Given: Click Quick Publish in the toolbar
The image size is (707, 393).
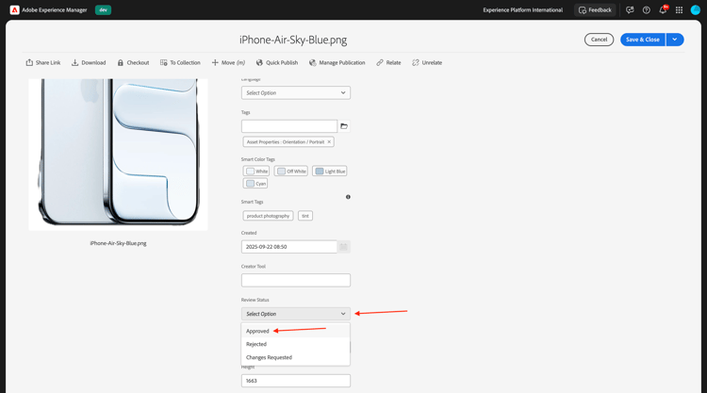Looking at the screenshot, I should tap(277, 62).
